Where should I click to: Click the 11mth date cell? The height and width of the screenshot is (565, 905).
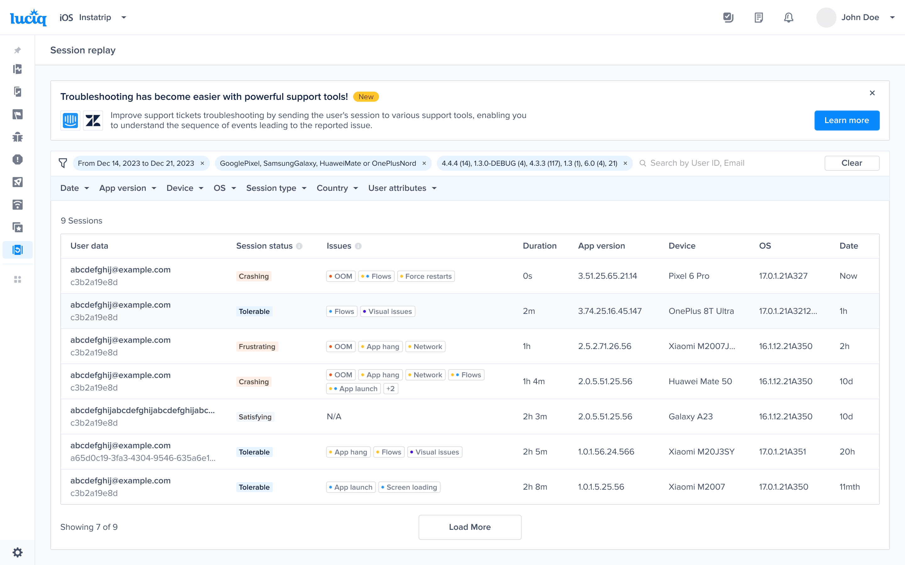click(x=849, y=487)
